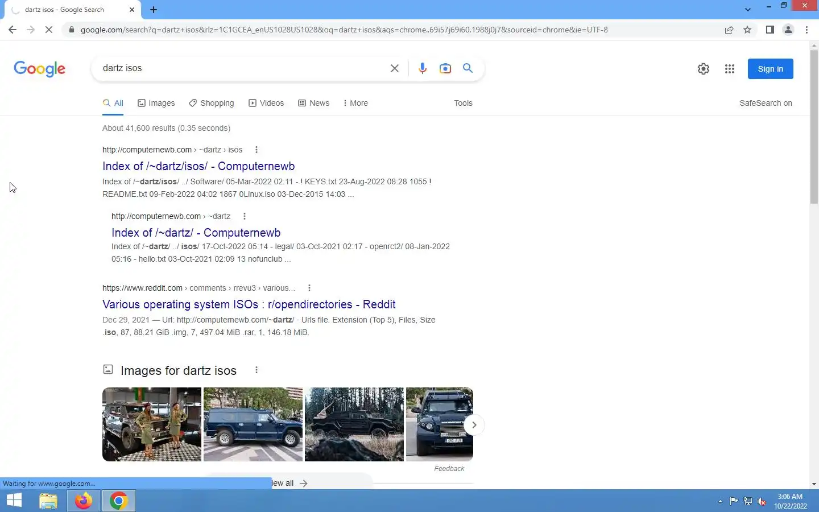This screenshot has height=512, width=819.
Task: Open Firefox from taskbar
Action: click(x=84, y=501)
